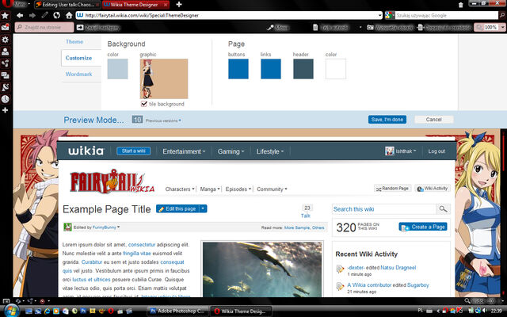Open the settings gear sidebar panel
The width and height of the screenshot is (507, 317).
pyautogui.click(x=6, y=40)
